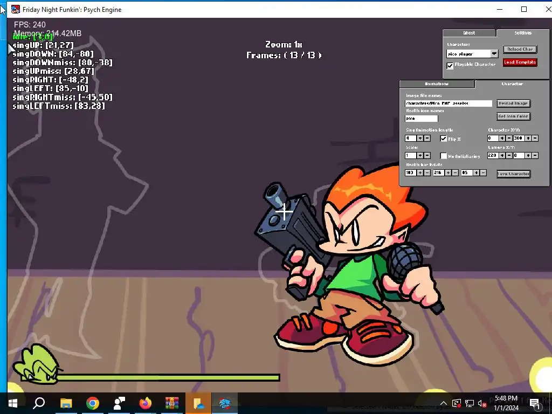Viewport: 552px width, 414px height.
Task: Open the Animations tab
Action: tap(437, 84)
